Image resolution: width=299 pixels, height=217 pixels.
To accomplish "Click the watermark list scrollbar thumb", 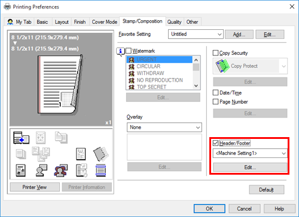I will (196, 67).
